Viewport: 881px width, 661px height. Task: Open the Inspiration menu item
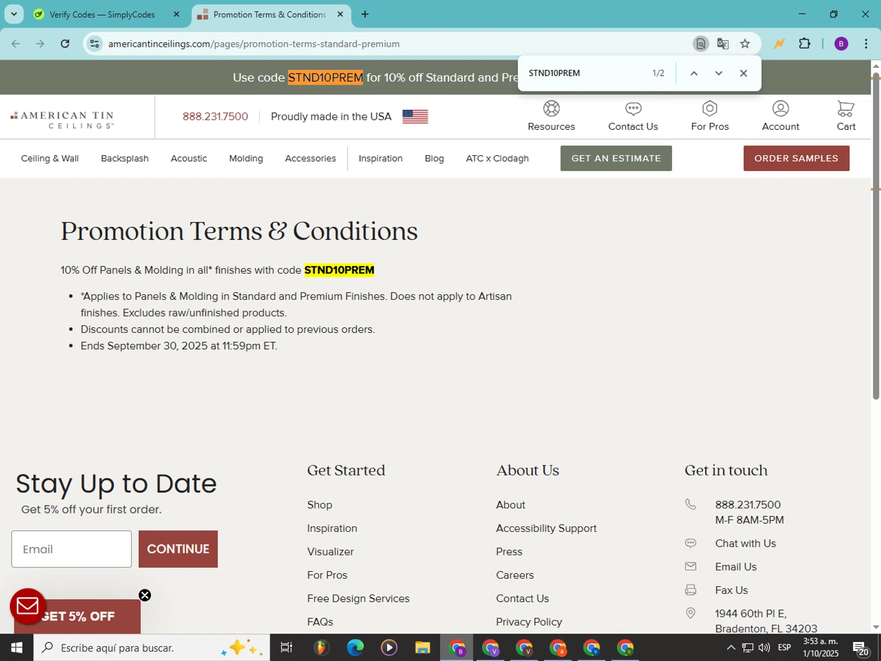tap(381, 159)
